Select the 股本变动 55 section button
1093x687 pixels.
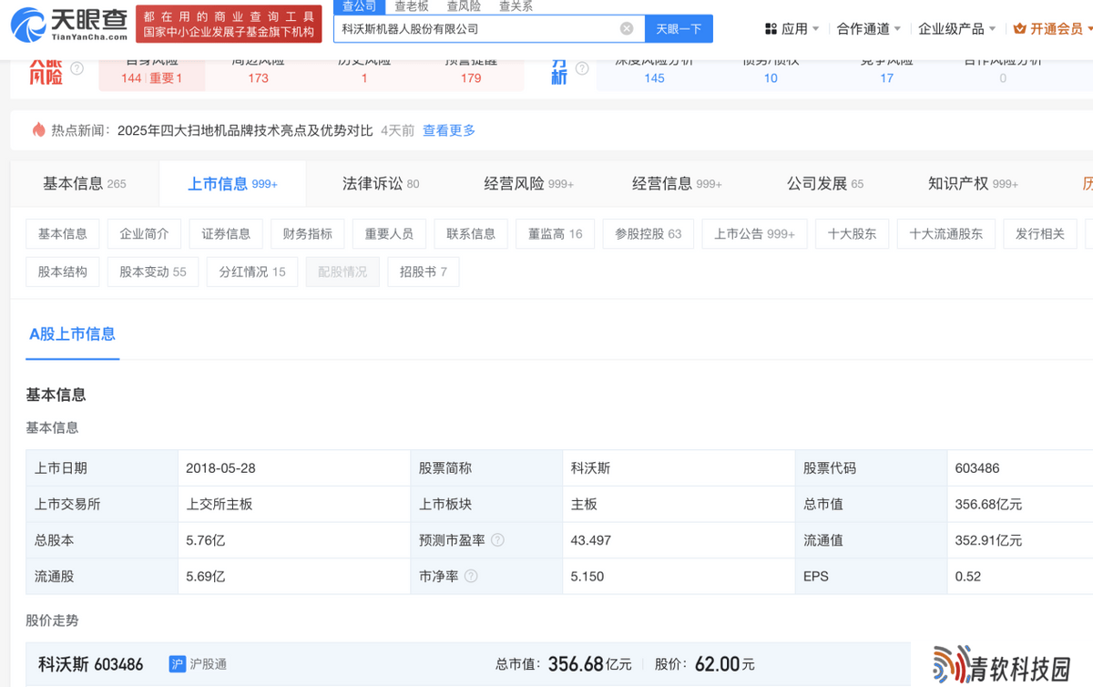click(x=153, y=272)
